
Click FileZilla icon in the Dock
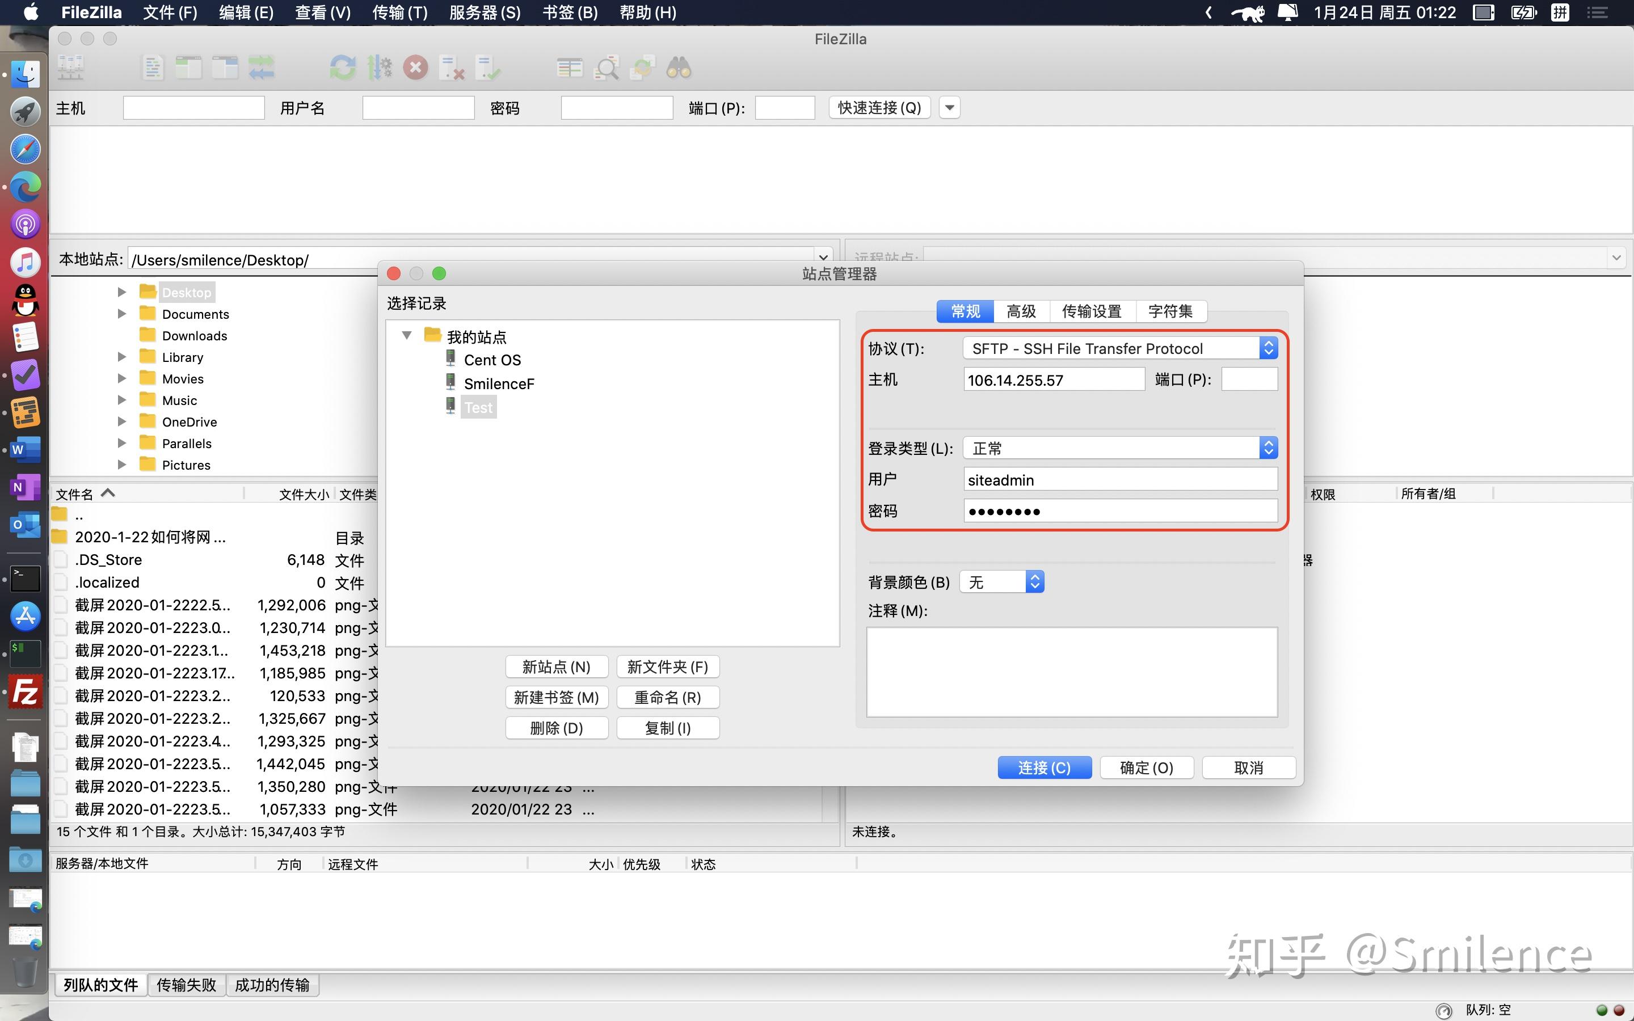25,692
